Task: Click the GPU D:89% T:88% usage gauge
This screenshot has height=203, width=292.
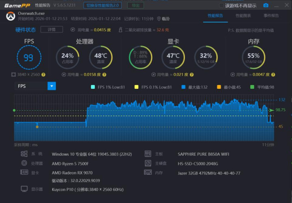Action: 141,57
